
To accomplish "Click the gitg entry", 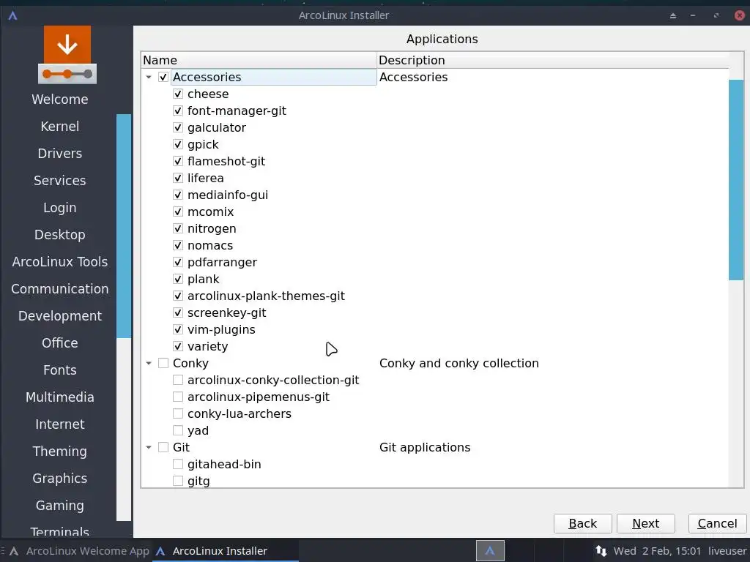I will point(198,482).
